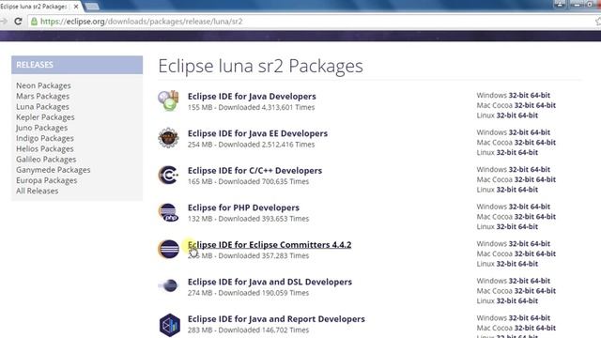The height and width of the screenshot is (338, 601).
Task: Download Linux 64-bit for Java EE Developers
Action: click(x=528, y=152)
